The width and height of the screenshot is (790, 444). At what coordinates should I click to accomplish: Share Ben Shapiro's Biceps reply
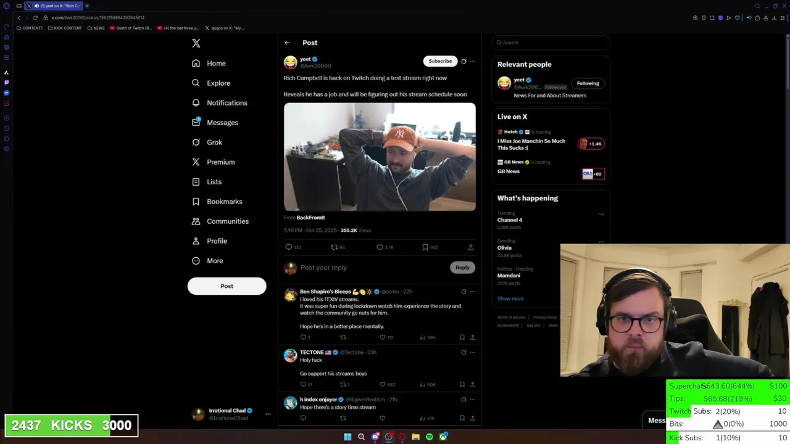473,337
